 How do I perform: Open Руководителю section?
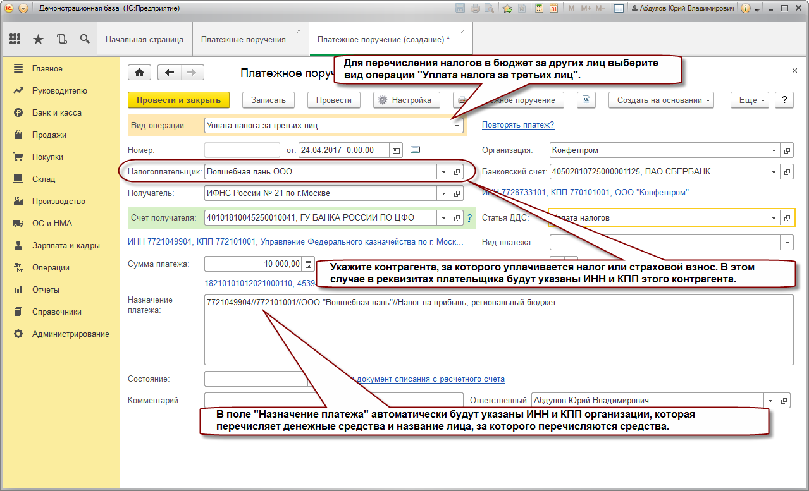(59, 90)
